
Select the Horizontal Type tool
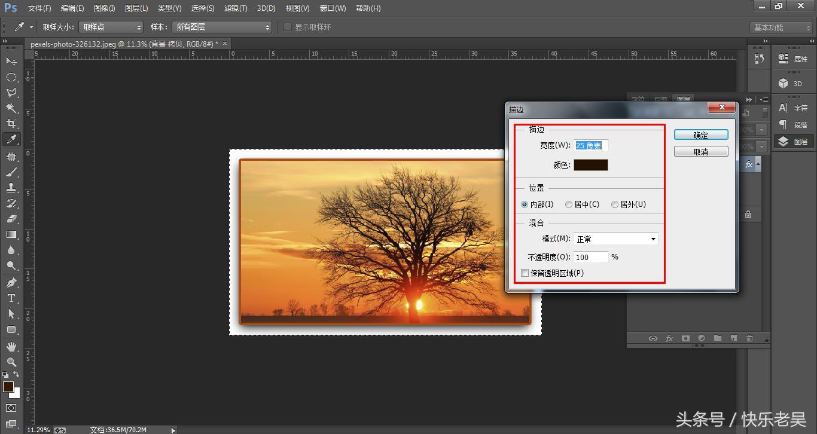[11, 298]
